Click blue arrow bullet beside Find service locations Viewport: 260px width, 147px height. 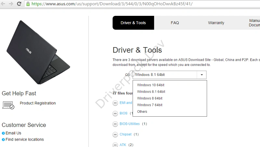coord(3,140)
